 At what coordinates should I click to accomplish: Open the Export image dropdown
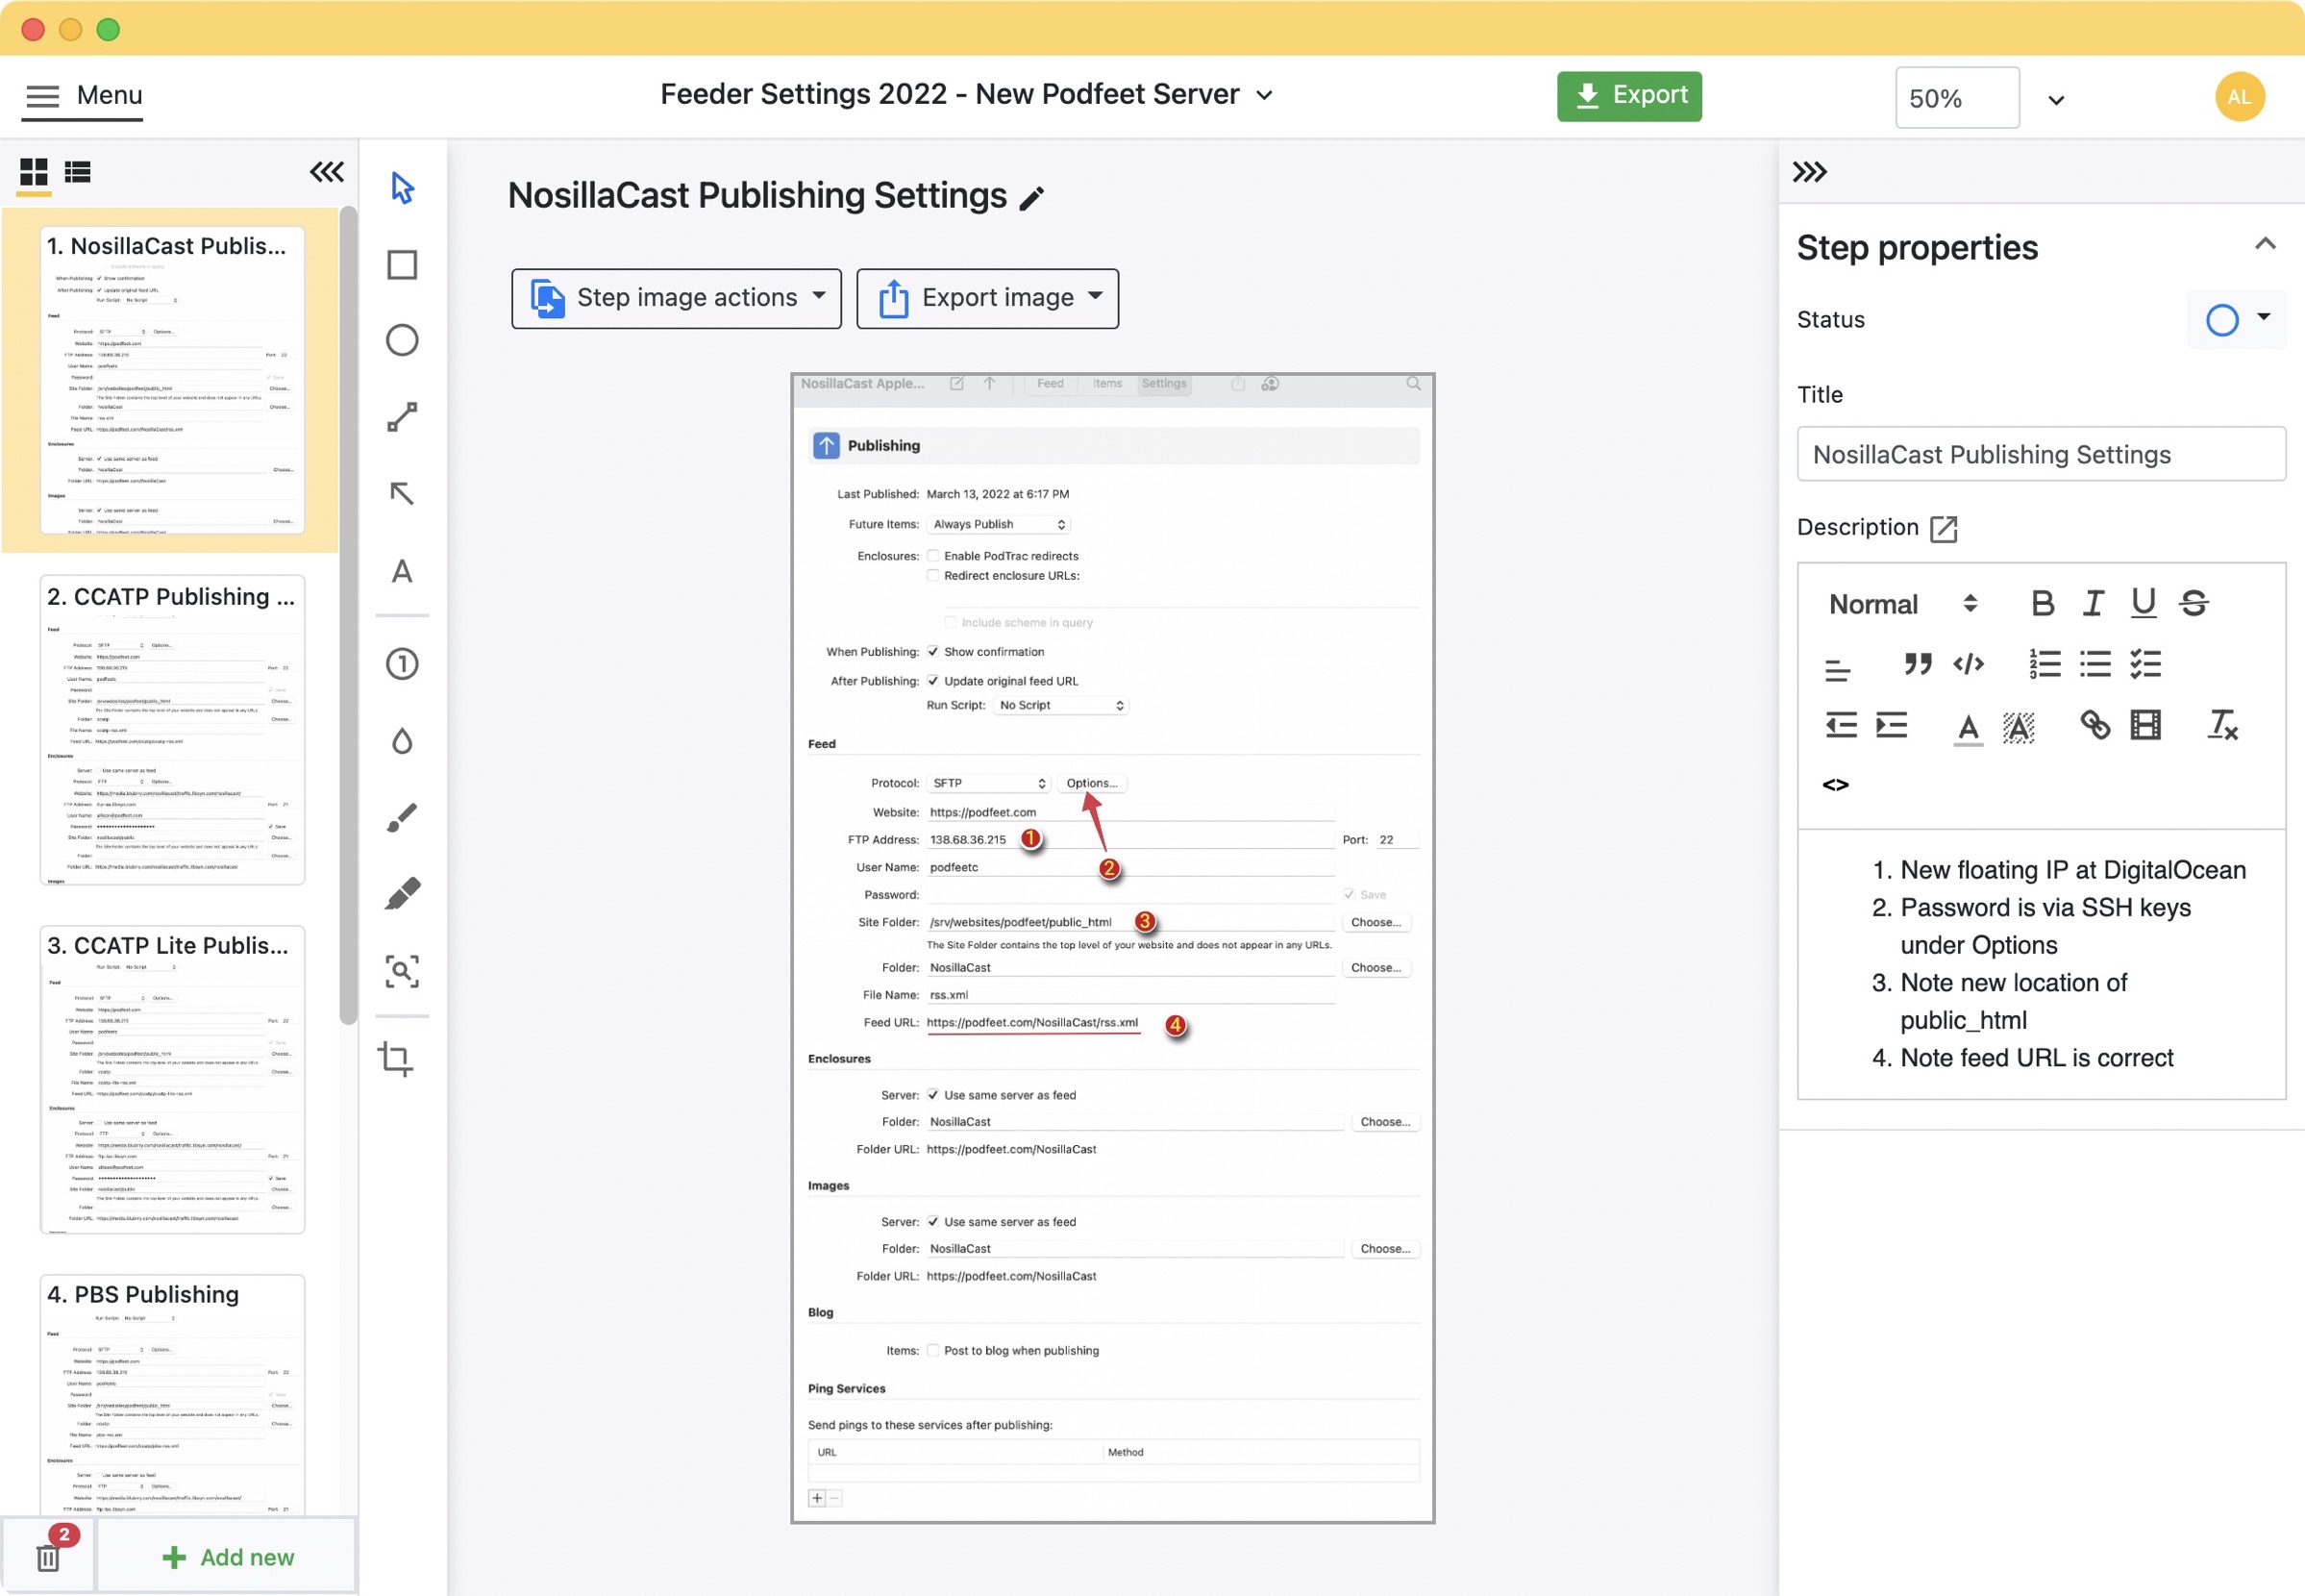click(x=987, y=298)
